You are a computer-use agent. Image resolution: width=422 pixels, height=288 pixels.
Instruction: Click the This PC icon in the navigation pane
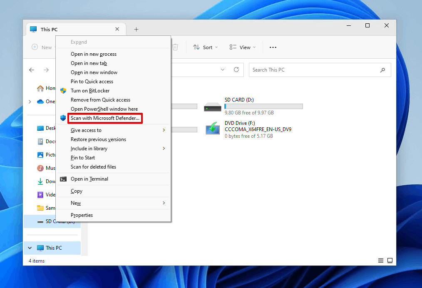[40, 248]
